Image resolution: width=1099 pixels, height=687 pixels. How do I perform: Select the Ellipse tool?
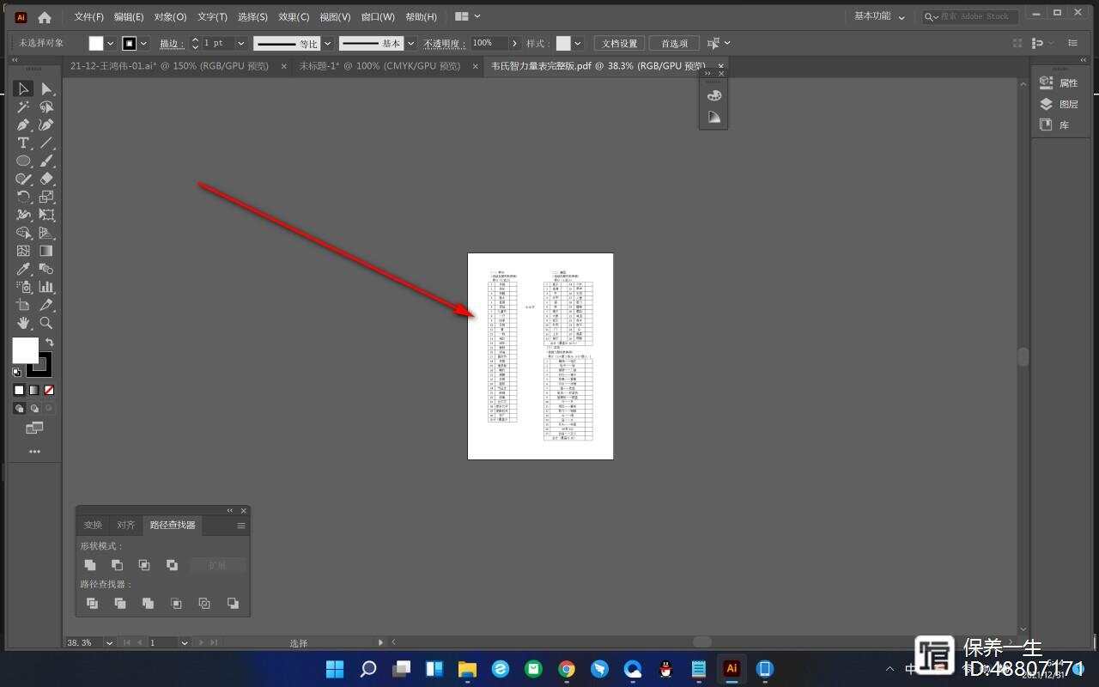(23, 161)
